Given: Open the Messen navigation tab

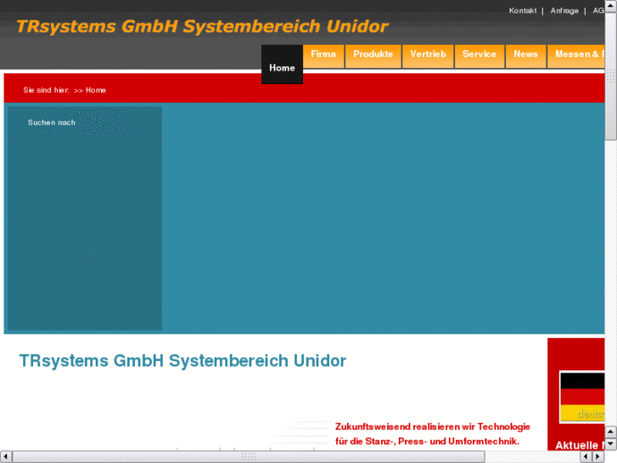Looking at the screenshot, I should pyautogui.click(x=576, y=56).
